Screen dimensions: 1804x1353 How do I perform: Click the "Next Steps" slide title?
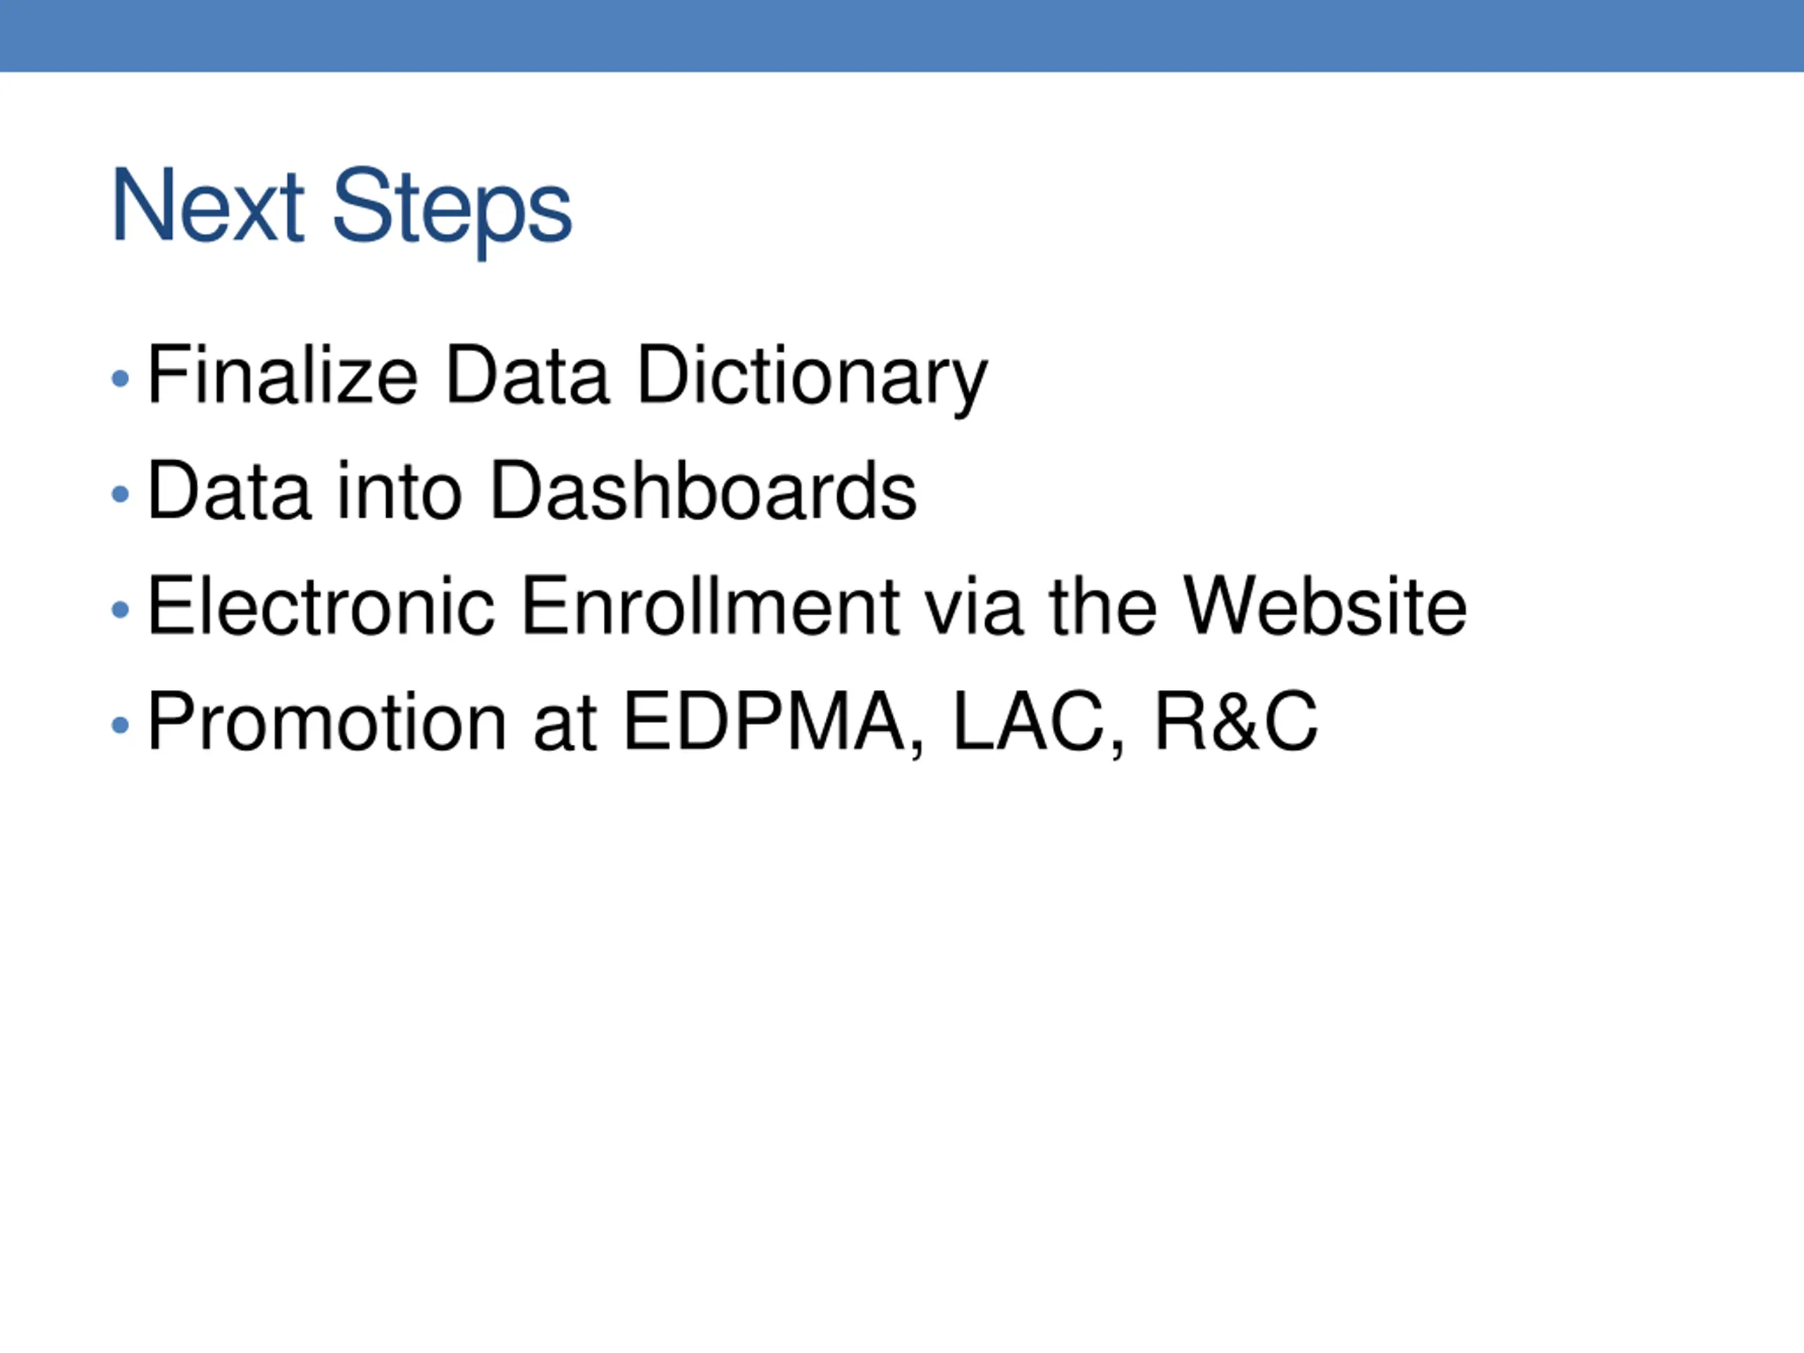point(341,206)
